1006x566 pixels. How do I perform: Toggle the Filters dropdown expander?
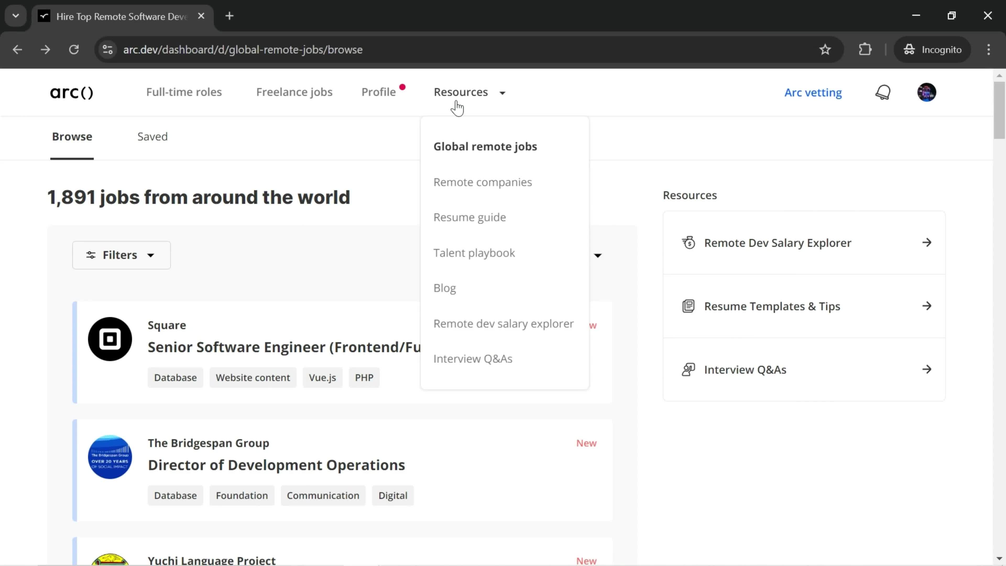(x=151, y=255)
